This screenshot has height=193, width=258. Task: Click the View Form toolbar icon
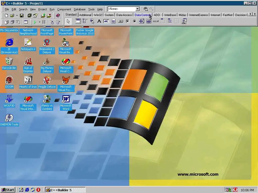[12, 22]
